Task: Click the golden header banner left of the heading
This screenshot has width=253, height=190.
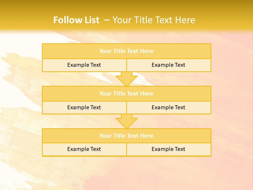Action: point(24,16)
